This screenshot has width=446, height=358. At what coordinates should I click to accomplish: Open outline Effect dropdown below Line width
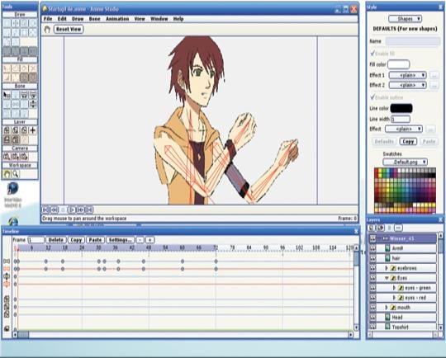[404, 129]
